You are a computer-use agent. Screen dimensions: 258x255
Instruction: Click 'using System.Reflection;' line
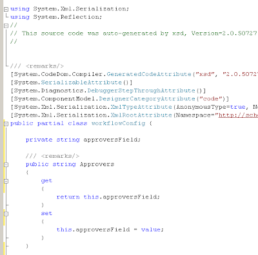tap(56, 17)
